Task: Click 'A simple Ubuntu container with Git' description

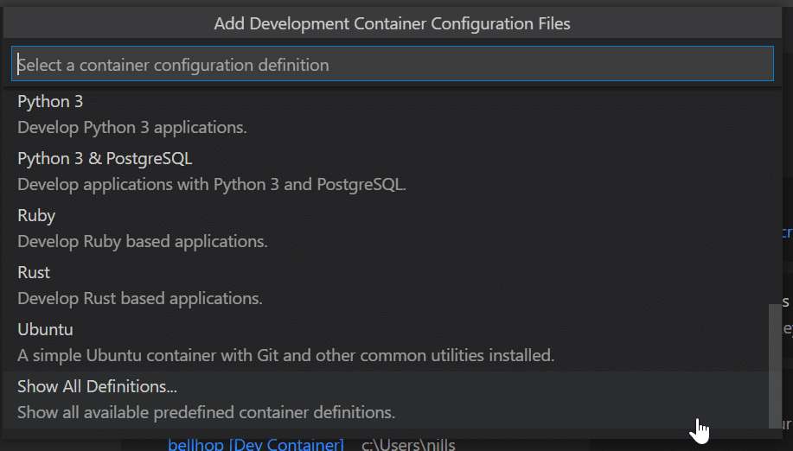Action: (x=285, y=356)
